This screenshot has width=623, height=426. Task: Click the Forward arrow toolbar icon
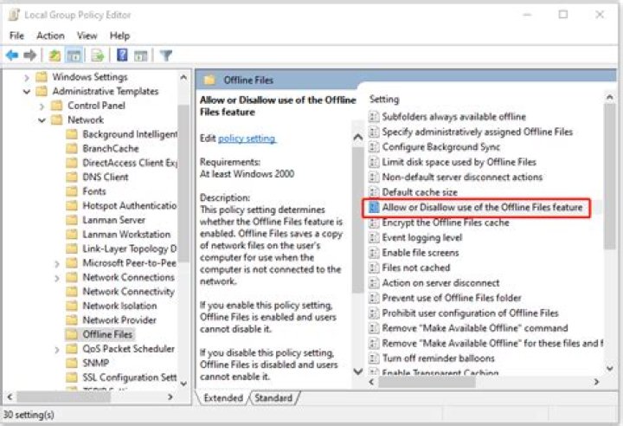tap(29, 55)
